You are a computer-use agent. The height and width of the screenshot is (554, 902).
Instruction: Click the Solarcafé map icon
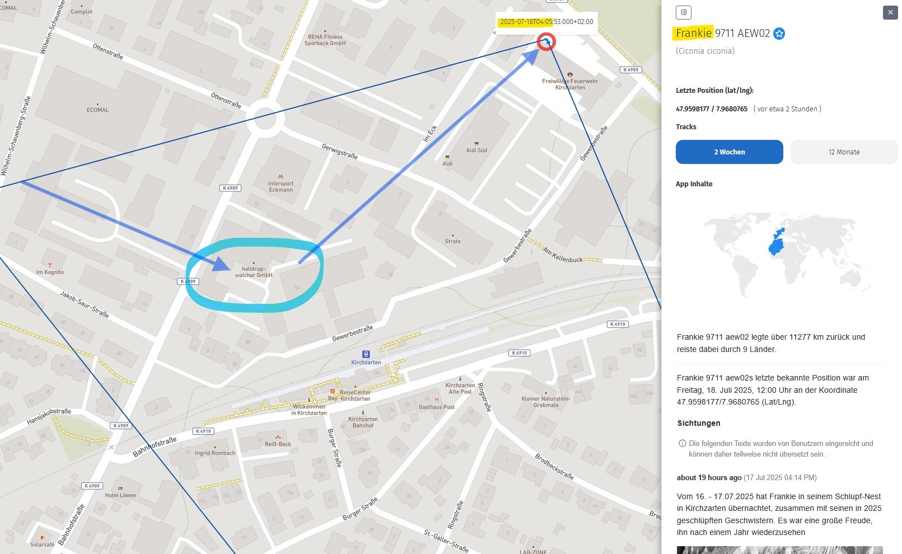click(42, 538)
